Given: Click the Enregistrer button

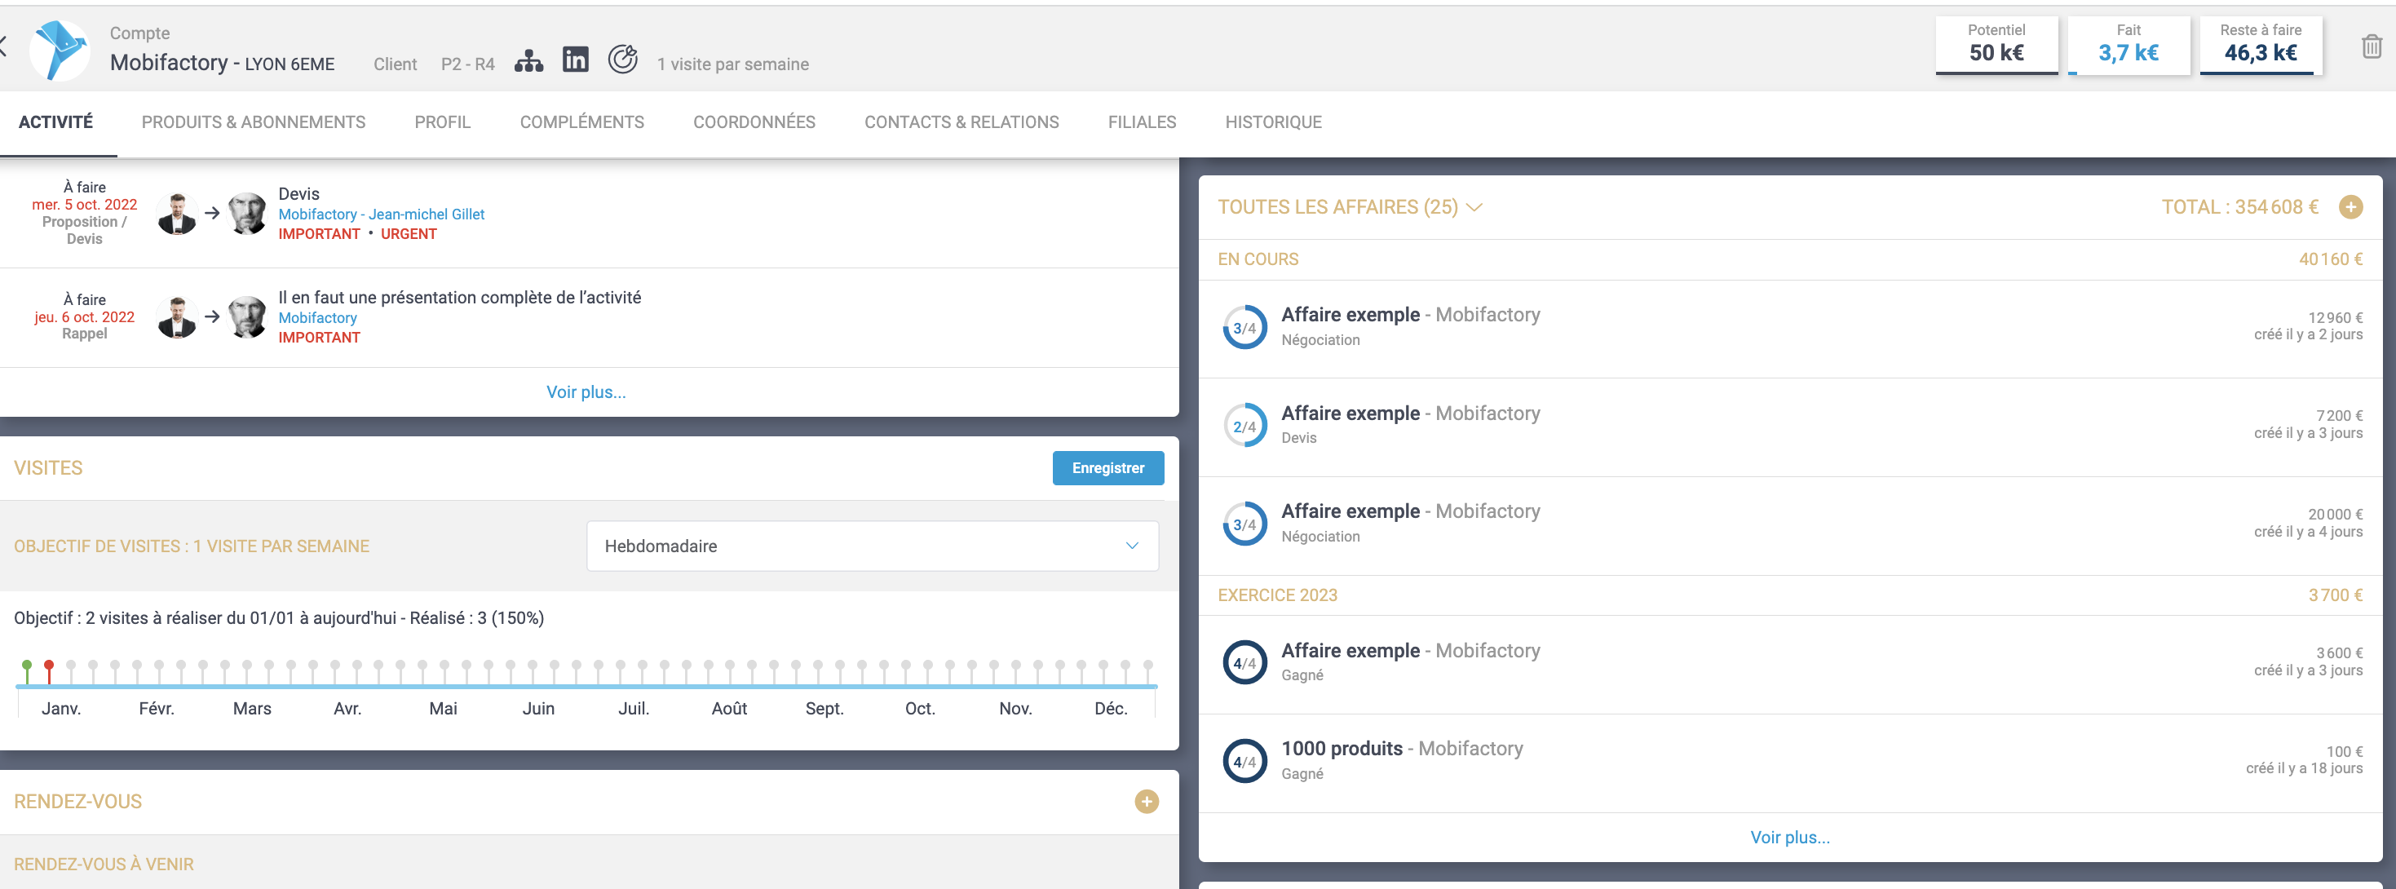Looking at the screenshot, I should coord(1107,468).
